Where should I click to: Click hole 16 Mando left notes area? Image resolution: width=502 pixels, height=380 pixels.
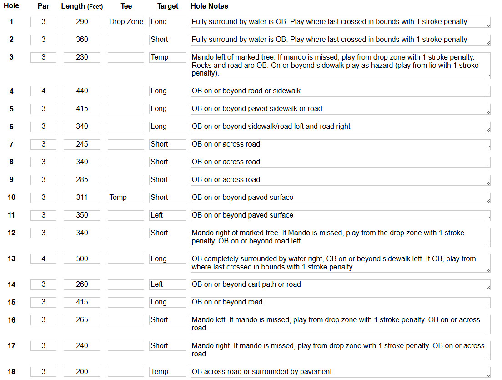pos(340,324)
